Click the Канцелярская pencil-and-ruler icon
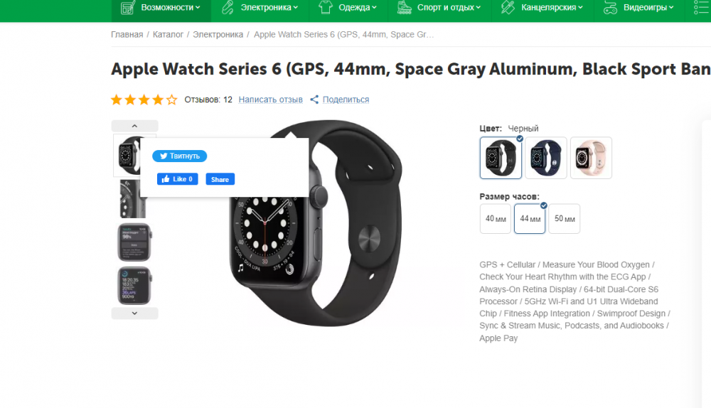711x408 pixels. tap(508, 7)
